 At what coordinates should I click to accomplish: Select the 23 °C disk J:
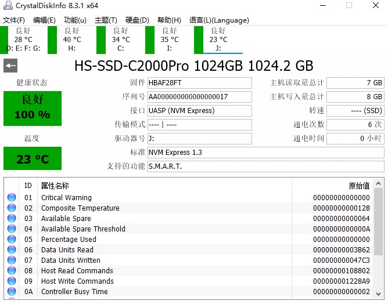pos(218,39)
